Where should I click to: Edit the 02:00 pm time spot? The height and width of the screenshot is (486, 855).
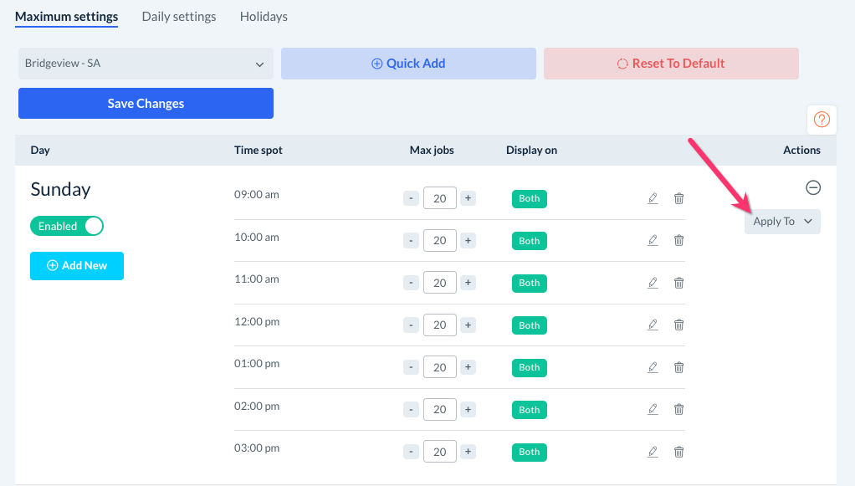tap(653, 410)
